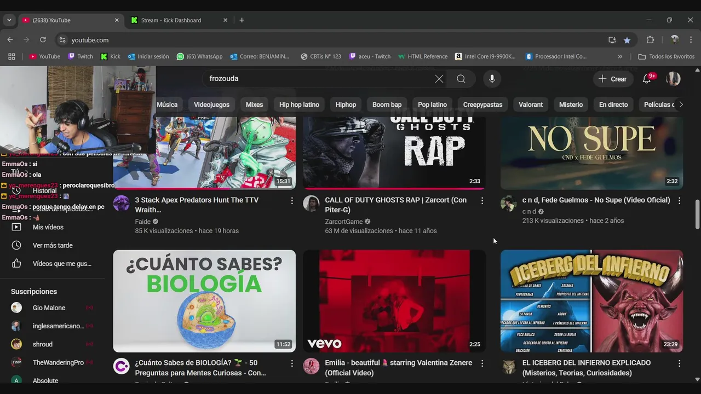Open the Twitch bookmark

click(x=81, y=56)
